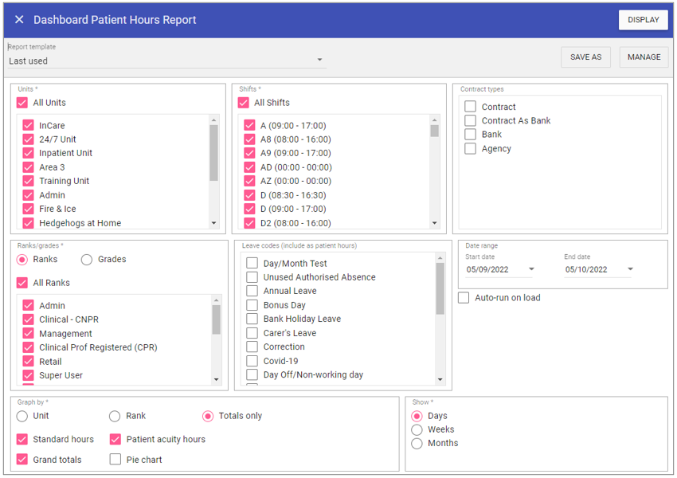Enable Auto-run on load

[464, 298]
